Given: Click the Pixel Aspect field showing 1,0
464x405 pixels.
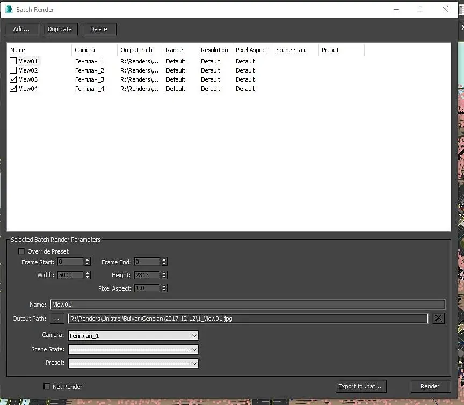Looking at the screenshot, I should [x=147, y=288].
